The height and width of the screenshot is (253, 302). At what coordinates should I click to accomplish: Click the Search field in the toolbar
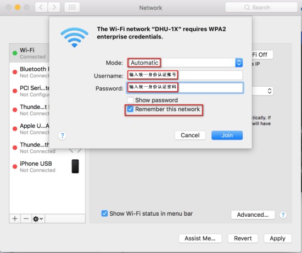coord(261,8)
